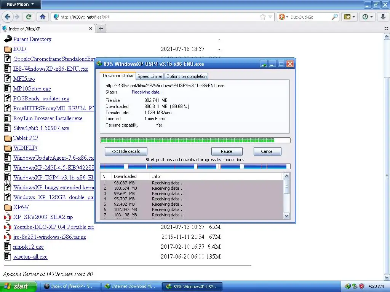
Task: Click the Info column header
Action: coord(216,176)
